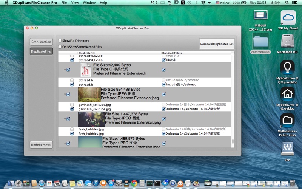Viewport: 302px width, 189px height.
Task: Open Finder from the Dock
Action: [11, 183]
